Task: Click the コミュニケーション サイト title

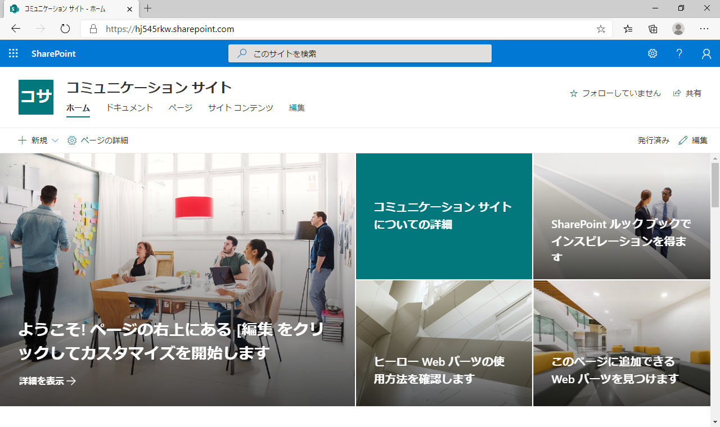Action: click(149, 87)
